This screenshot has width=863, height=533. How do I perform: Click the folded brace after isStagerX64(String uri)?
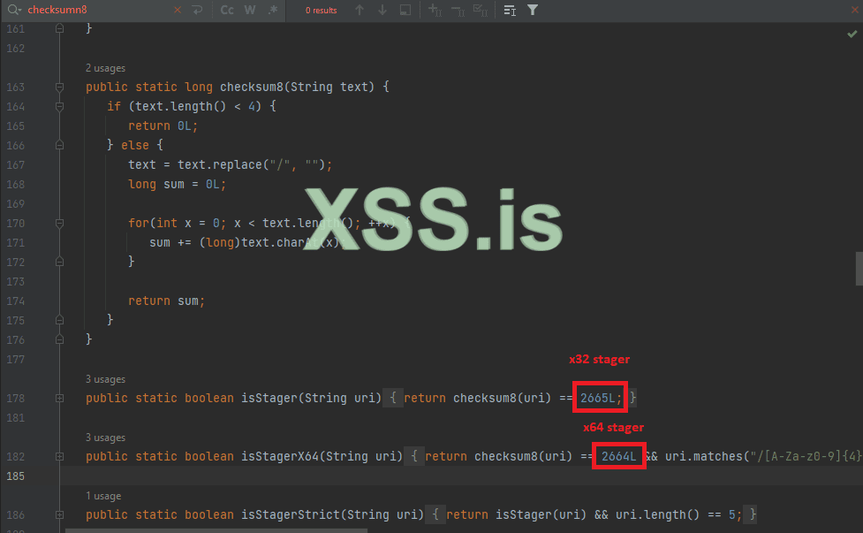pos(414,456)
